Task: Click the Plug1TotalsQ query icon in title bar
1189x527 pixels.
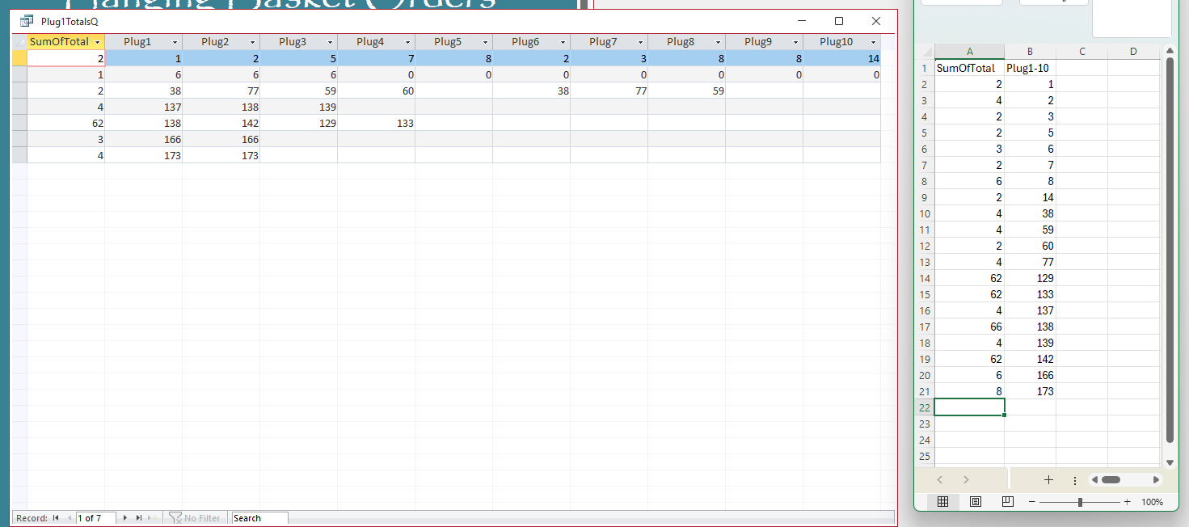Action: tap(27, 20)
